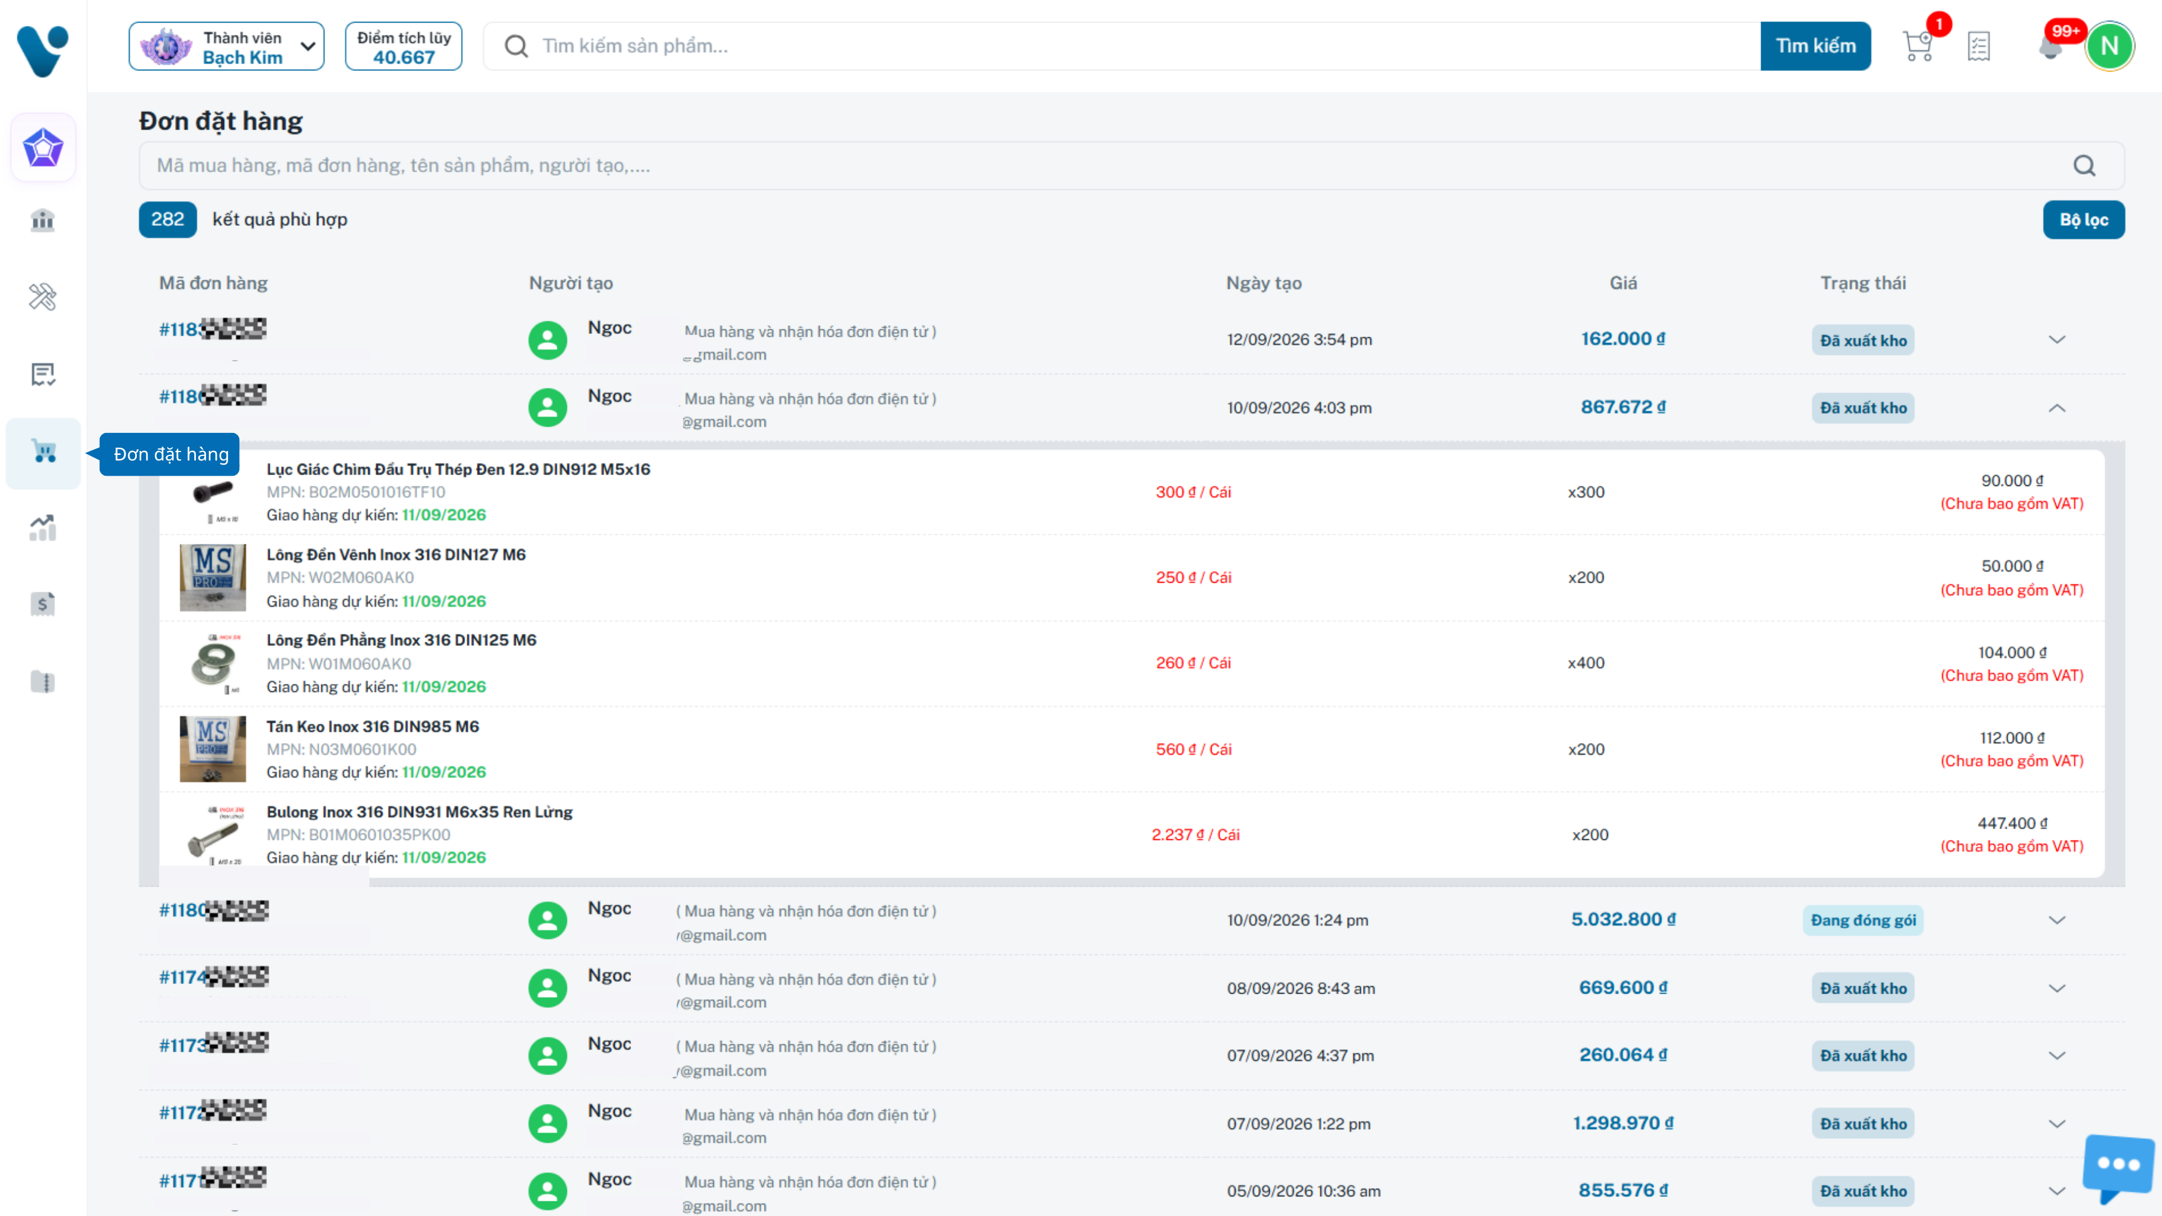Image resolution: width=2162 pixels, height=1216 pixels.
Task: Open the Bộ lọc filter button
Action: pos(2083,220)
